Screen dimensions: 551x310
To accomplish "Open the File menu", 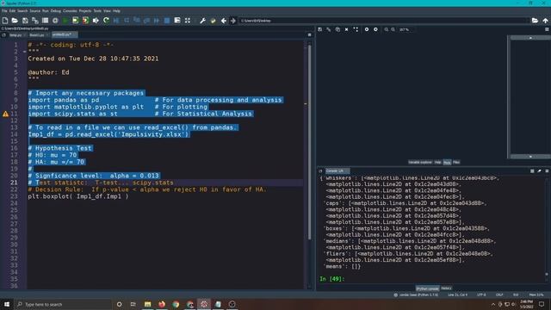I will (4, 11).
